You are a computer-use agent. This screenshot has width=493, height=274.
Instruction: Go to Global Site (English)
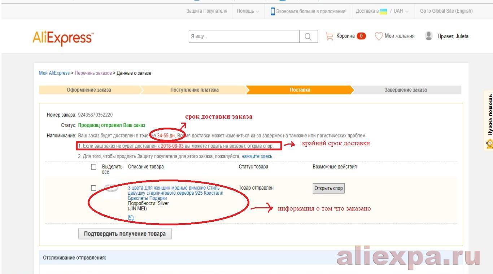coord(446,11)
